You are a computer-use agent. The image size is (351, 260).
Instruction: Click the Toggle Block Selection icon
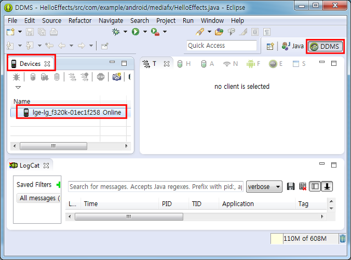click(x=254, y=32)
